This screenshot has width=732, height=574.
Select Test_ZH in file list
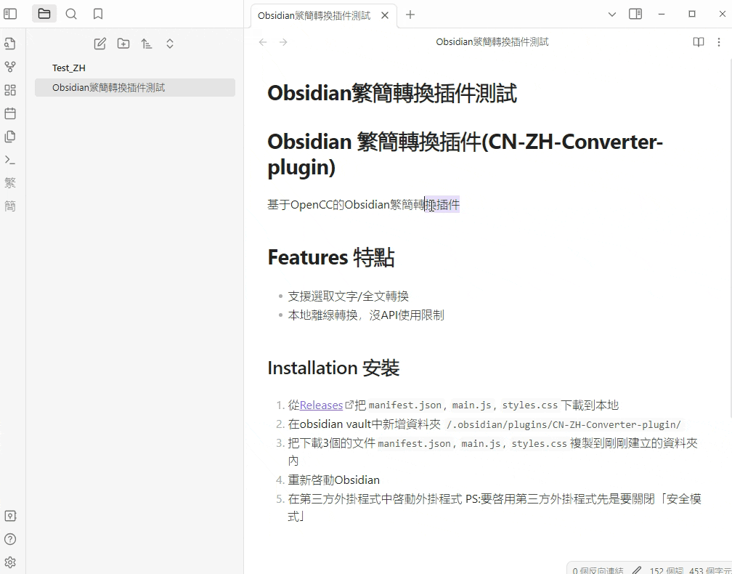point(135,68)
